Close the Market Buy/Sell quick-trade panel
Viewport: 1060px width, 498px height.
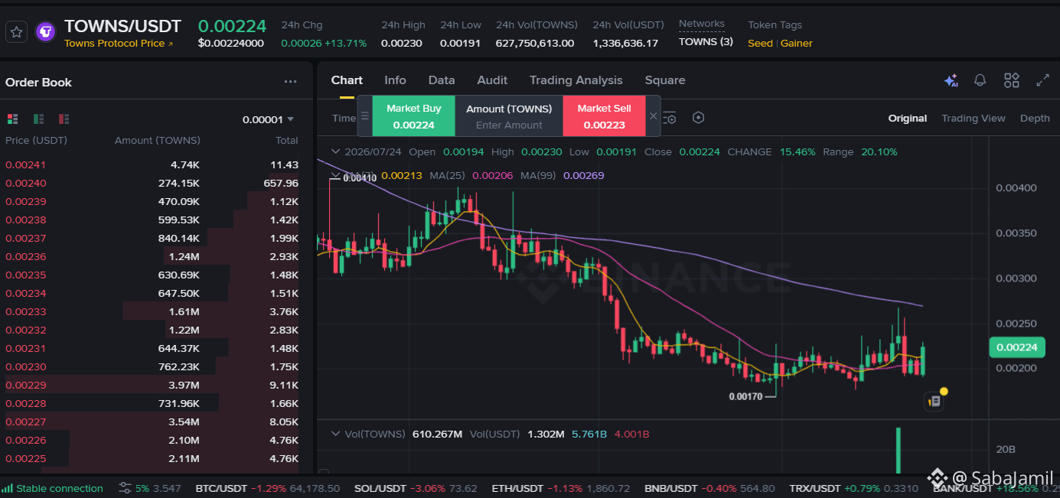(653, 116)
